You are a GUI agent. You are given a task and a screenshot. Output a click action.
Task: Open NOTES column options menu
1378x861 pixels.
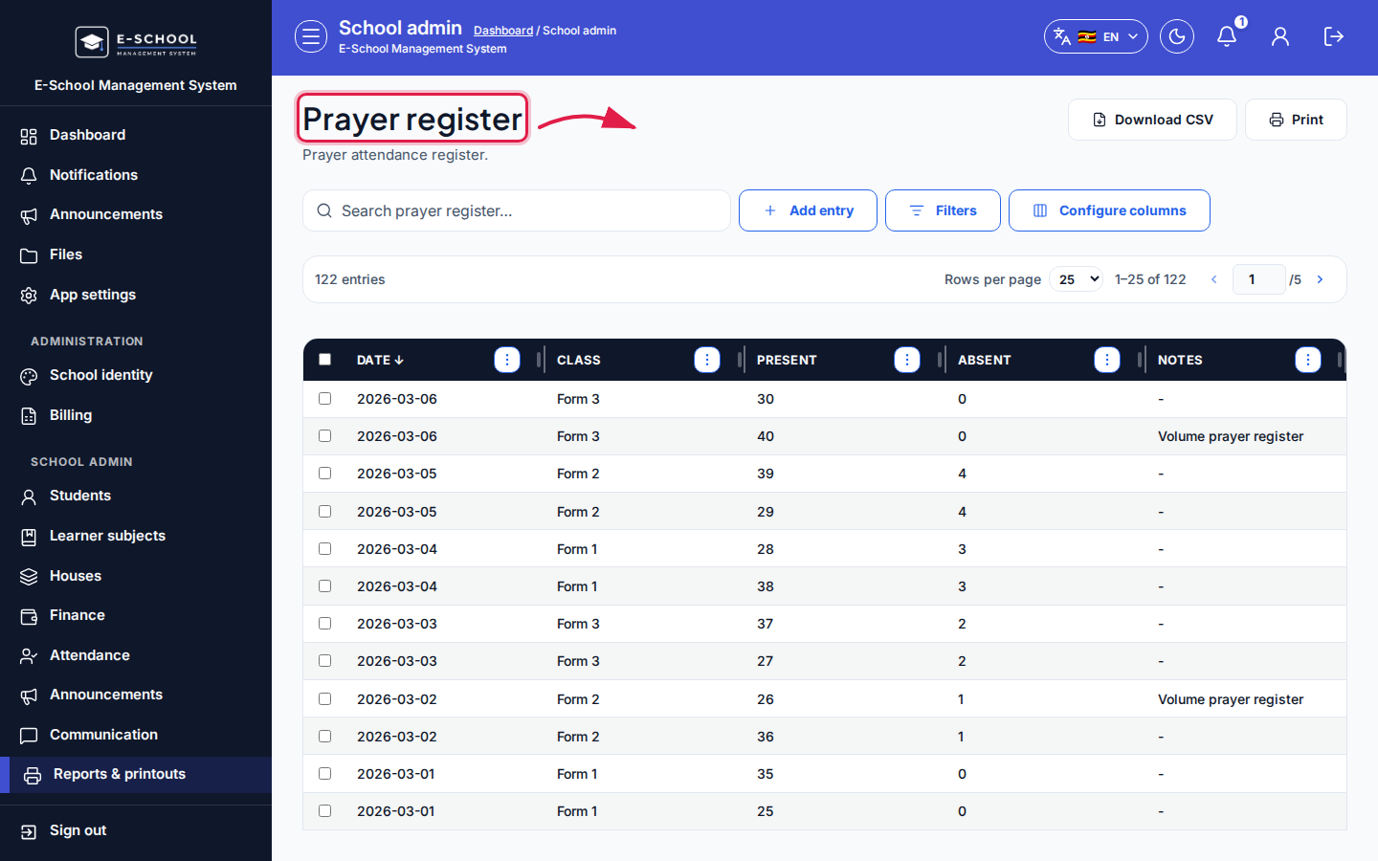[1308, 360]
